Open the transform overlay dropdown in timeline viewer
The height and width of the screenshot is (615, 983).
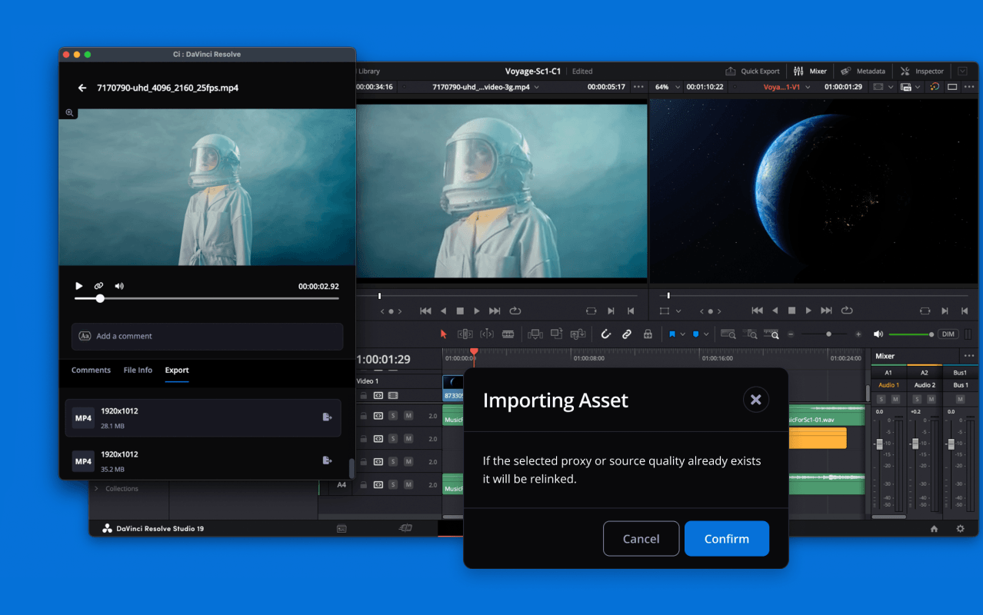[678, 311]
